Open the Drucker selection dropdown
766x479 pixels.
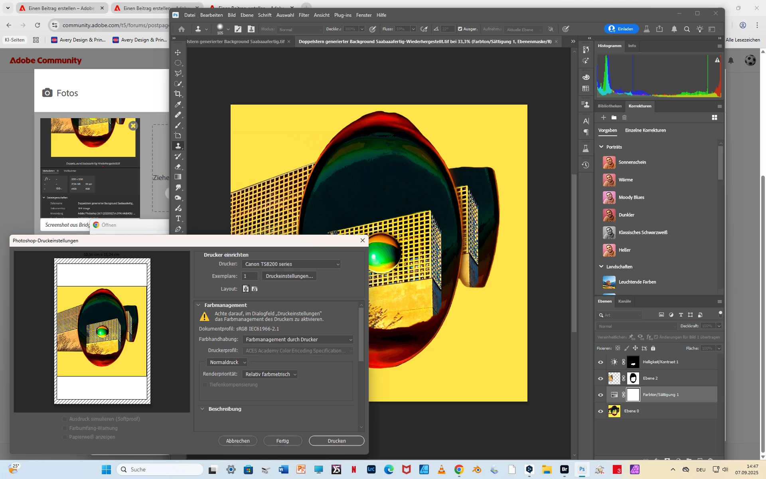point(291,264)
